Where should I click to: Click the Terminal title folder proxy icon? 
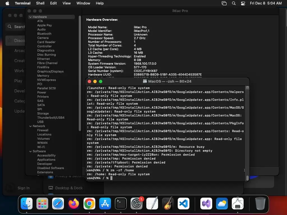[145, 81]
